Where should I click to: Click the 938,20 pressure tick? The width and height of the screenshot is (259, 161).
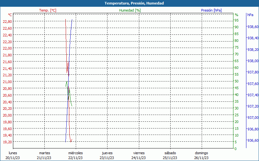[253, 50]
